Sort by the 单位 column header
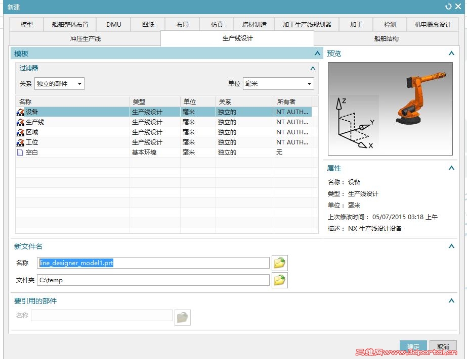This screenshot has height=359, width=467. (198, 101)
